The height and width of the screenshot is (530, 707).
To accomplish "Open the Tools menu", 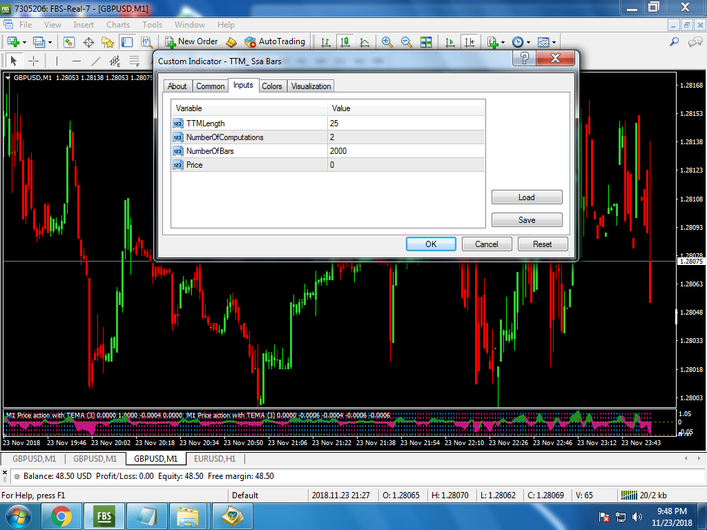I will [x=152, y=25].
